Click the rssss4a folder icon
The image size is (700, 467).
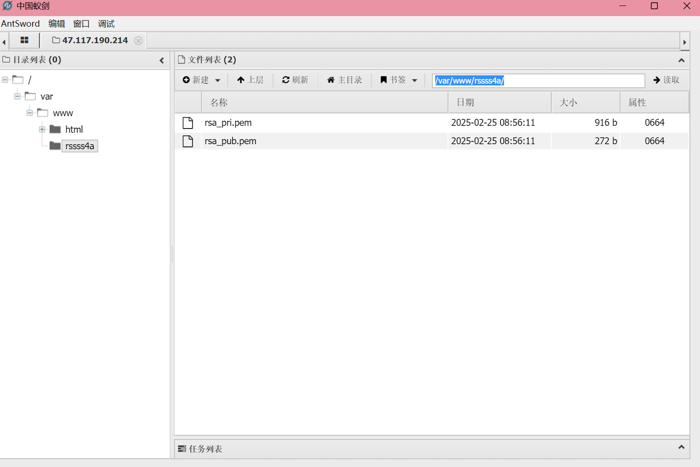point(55,146)
